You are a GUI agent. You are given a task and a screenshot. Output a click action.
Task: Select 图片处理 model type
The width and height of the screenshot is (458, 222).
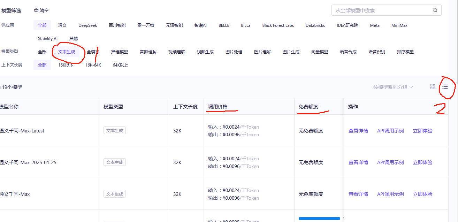234,52
